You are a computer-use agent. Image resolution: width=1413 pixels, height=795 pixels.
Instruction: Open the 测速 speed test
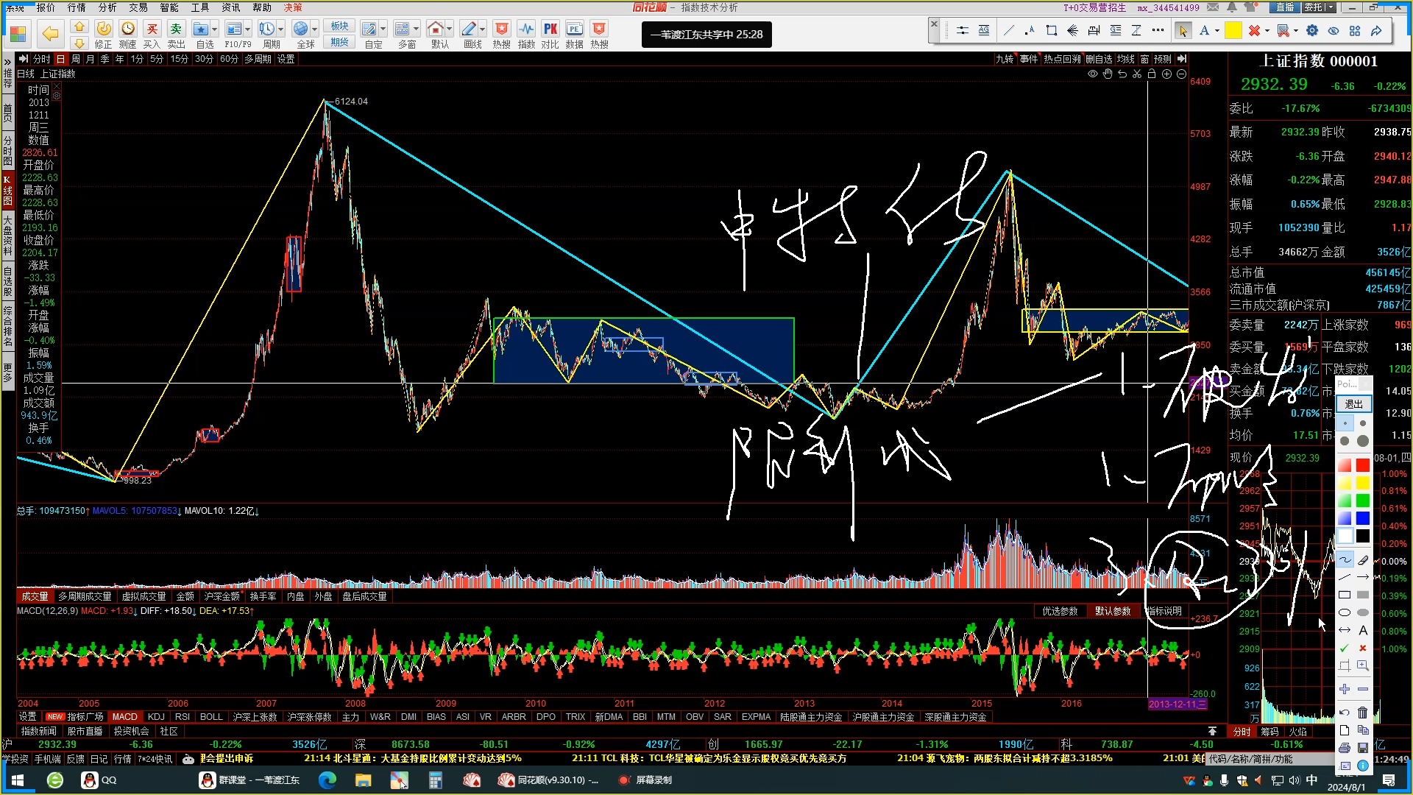[128, 34]
